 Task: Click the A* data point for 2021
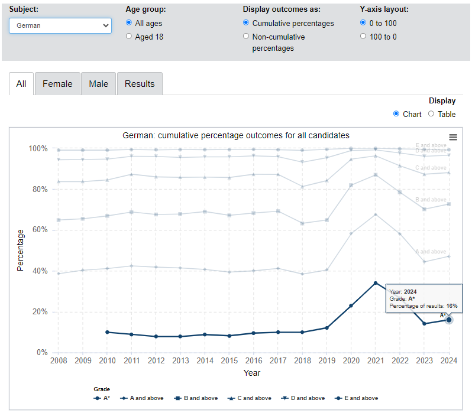pyautogui.click(x=376, y=283)
